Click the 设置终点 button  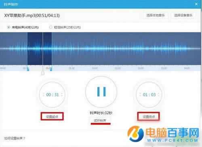(149, 116)
